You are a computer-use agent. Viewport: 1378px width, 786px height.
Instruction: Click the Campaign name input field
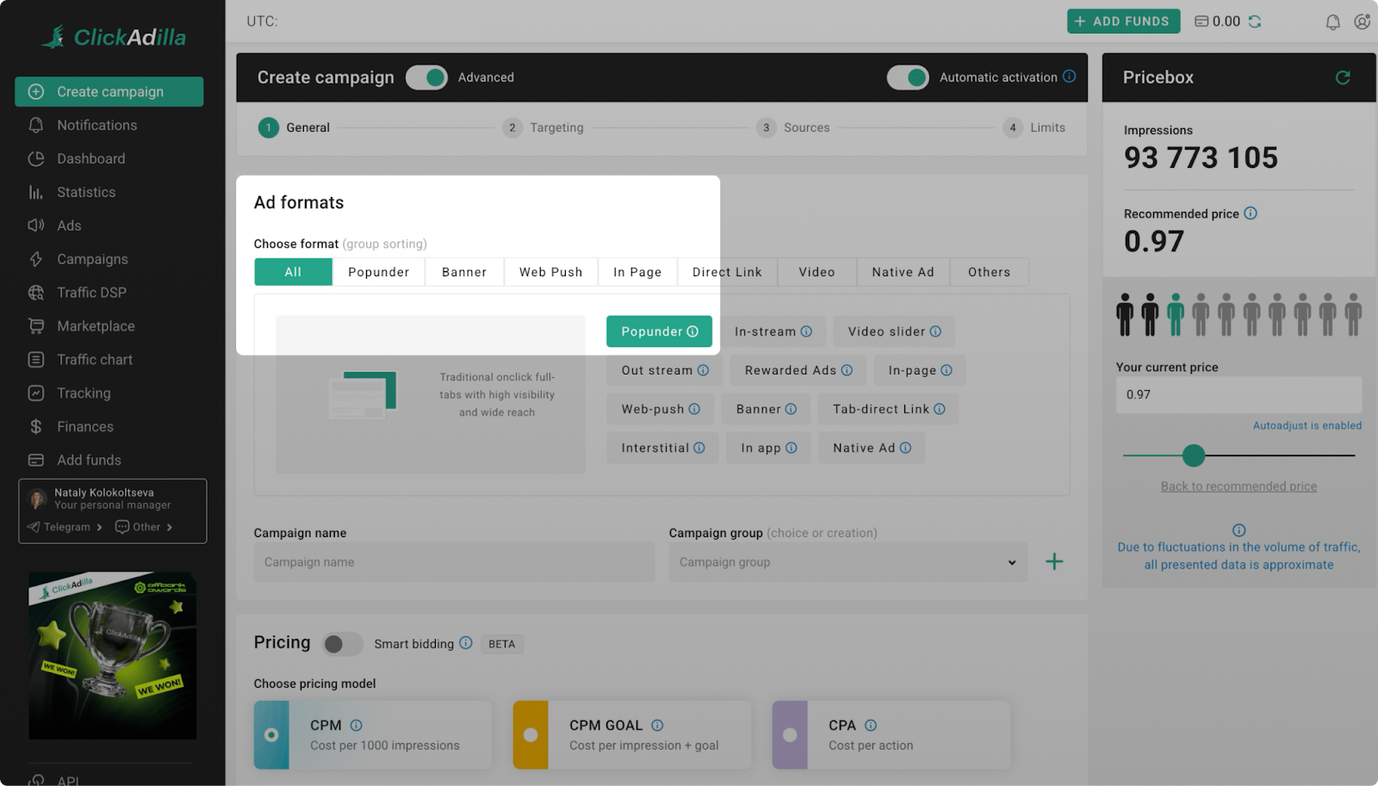454,562
